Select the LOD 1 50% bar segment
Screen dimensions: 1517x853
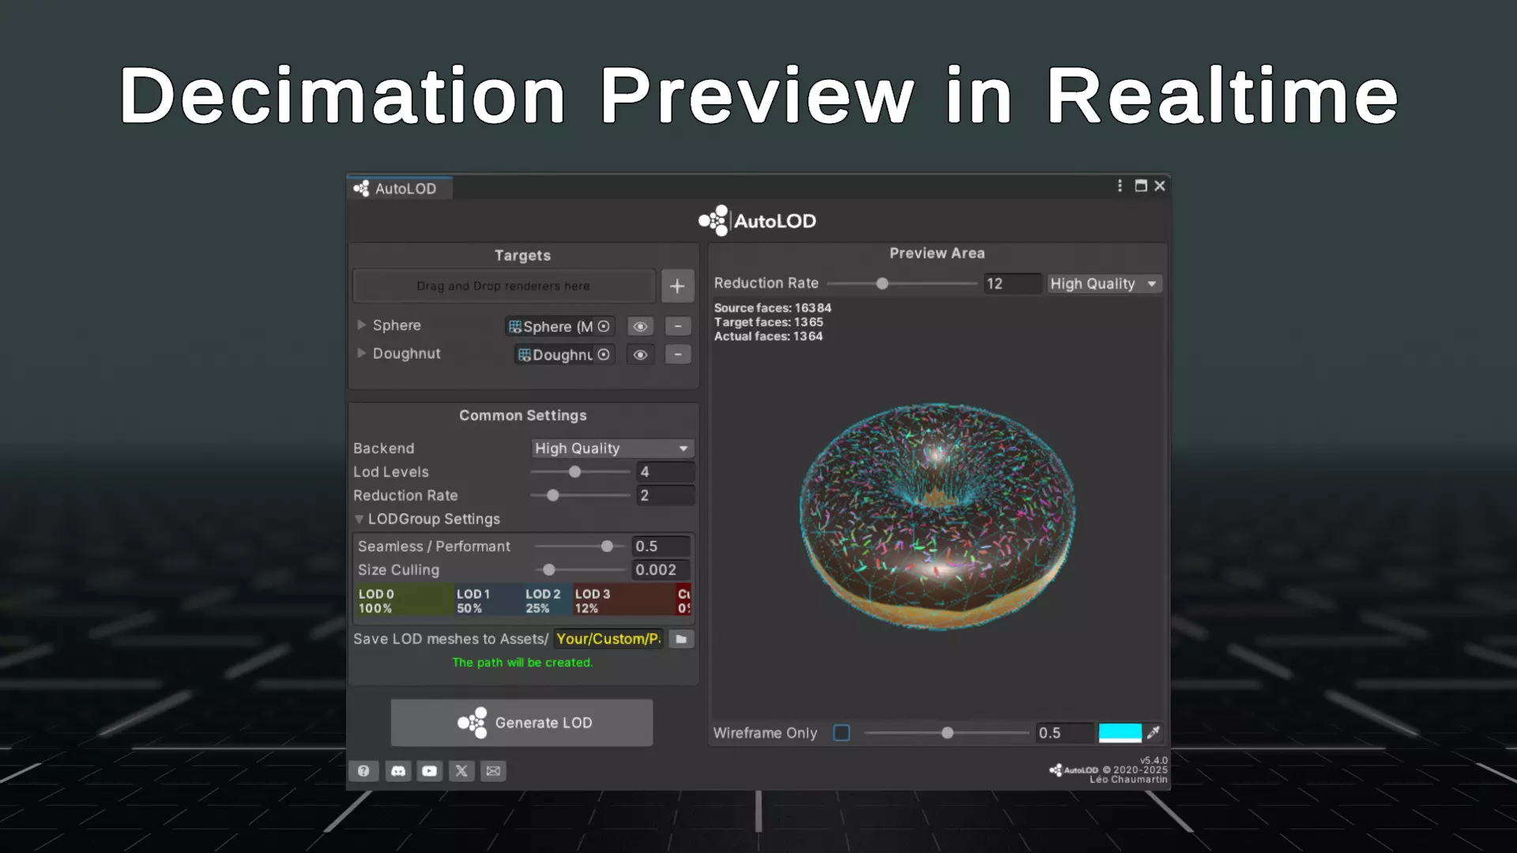487,601
